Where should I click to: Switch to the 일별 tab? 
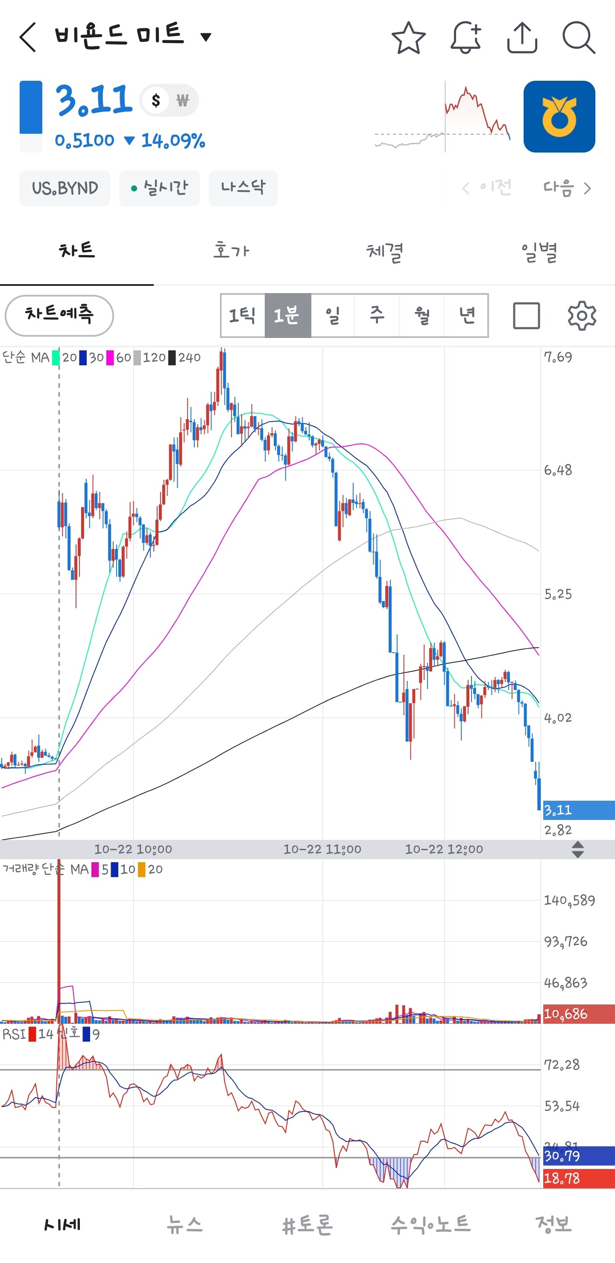(x=539, y=251)
